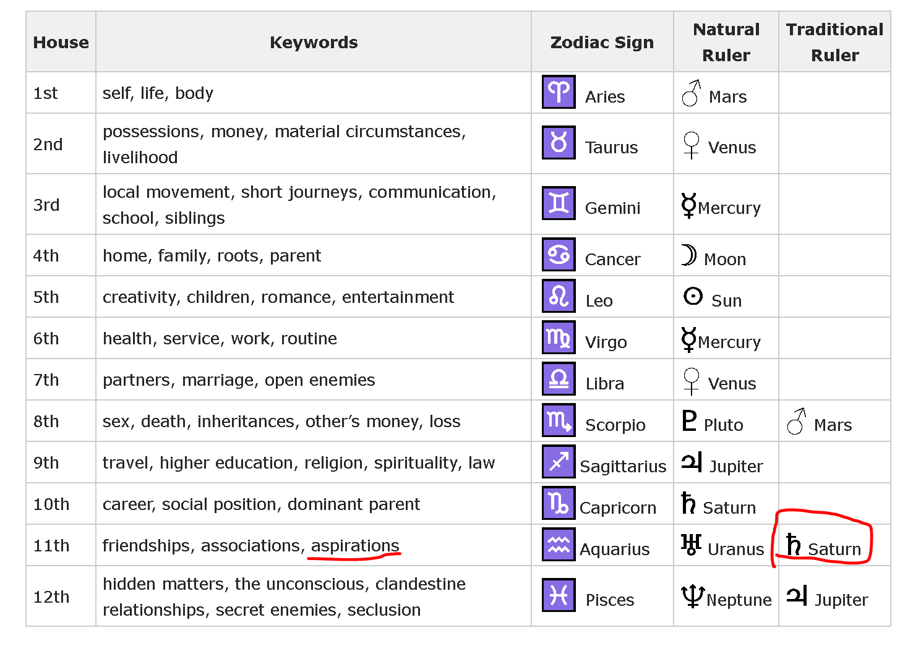The image size is (900, 667).
Task: Select the House column header
Action: pos(61,42)
